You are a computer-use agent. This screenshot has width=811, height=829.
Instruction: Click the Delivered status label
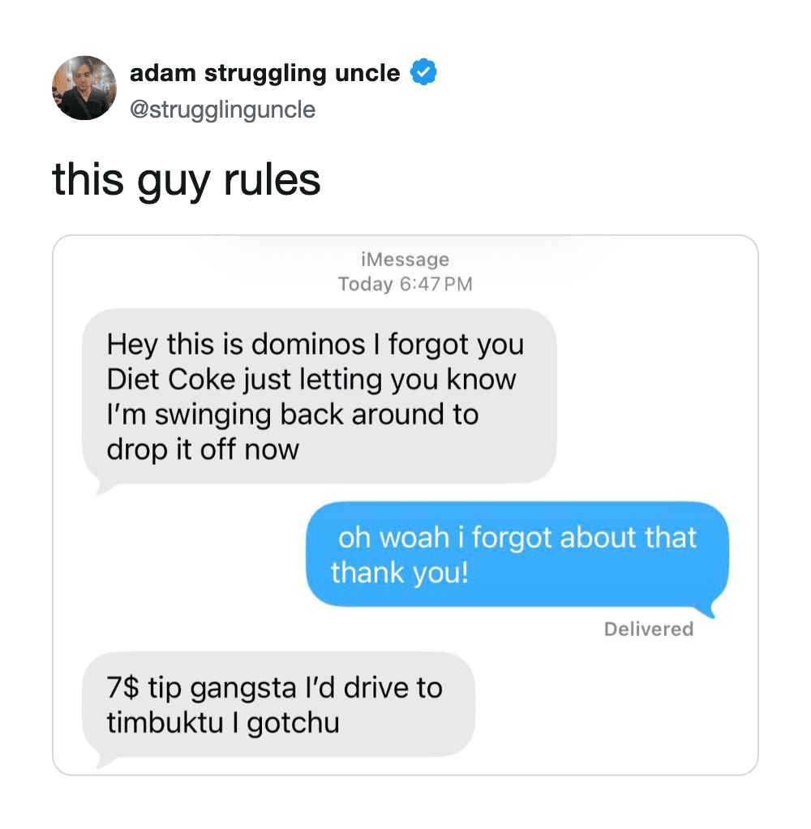point(649,629)
